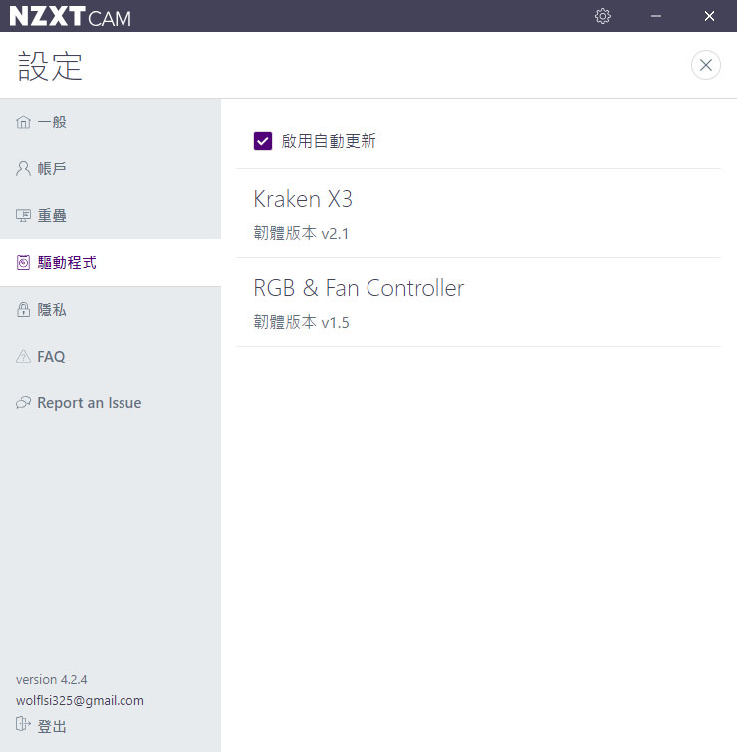Toggle the 啟用自動更新 checkbox

tap(263, 141)
